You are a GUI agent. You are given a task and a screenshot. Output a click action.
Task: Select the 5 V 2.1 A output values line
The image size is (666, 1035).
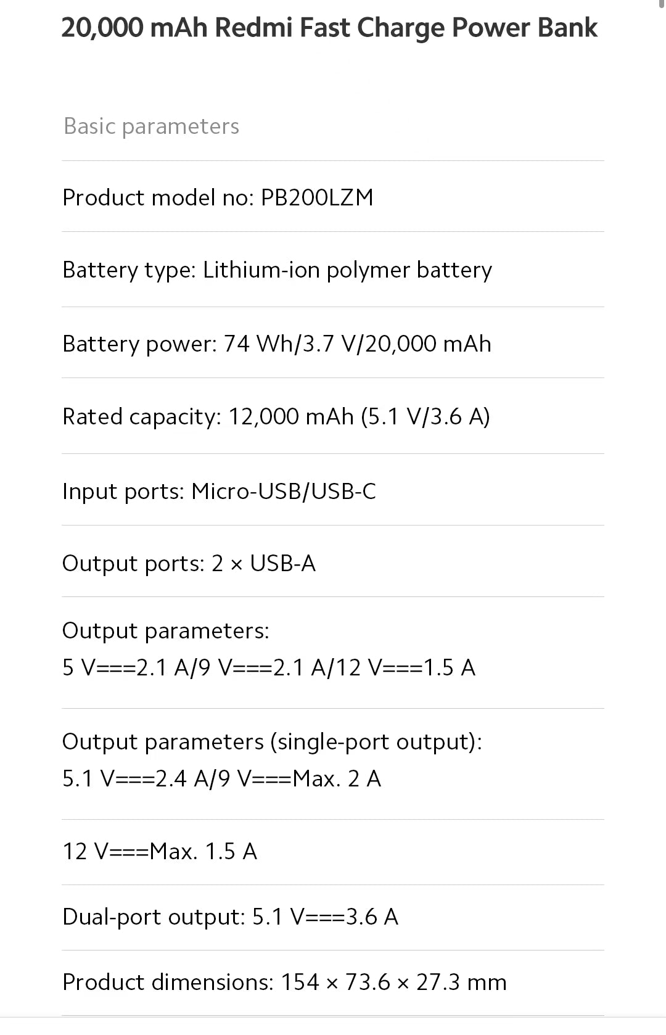(269, 668)
